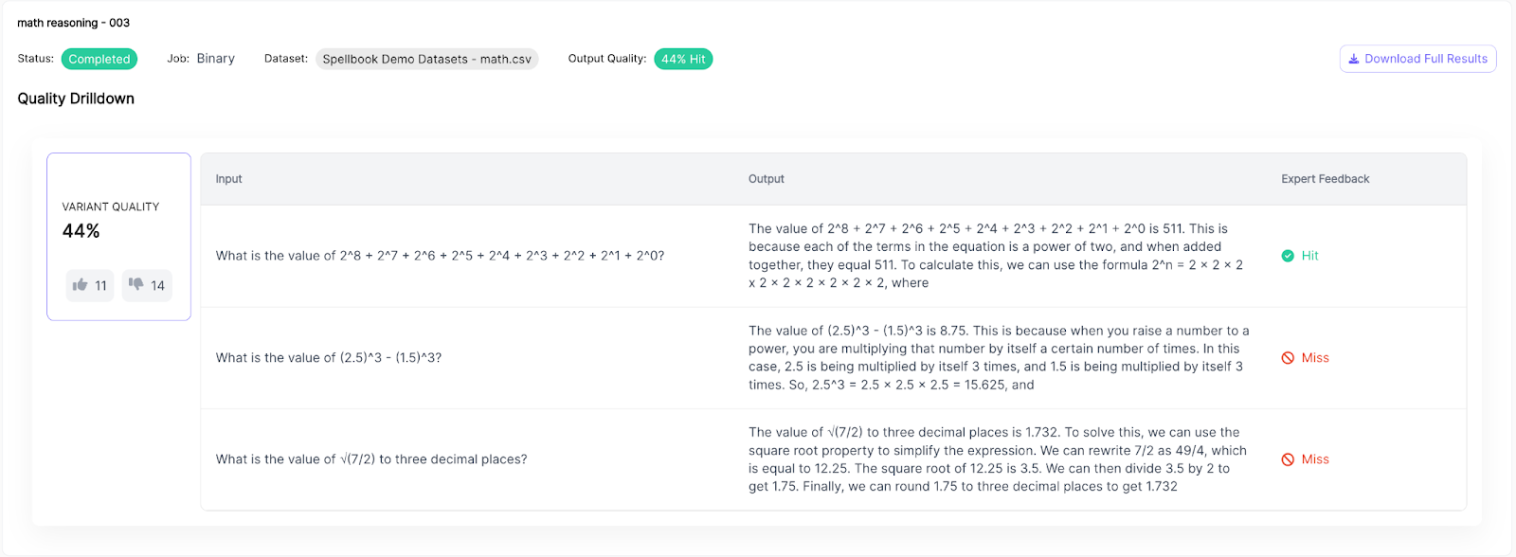Click the Input column header
The width and height of the screenshot is (1516, 557).
click(228, 179)
